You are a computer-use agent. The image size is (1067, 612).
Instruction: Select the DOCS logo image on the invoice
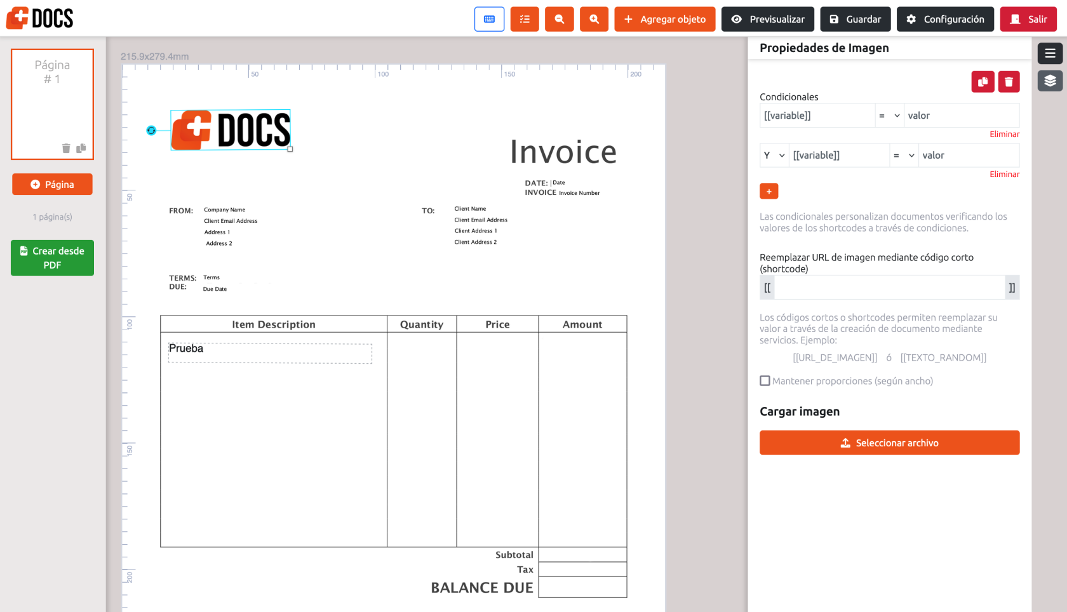(x=231, y=130)
